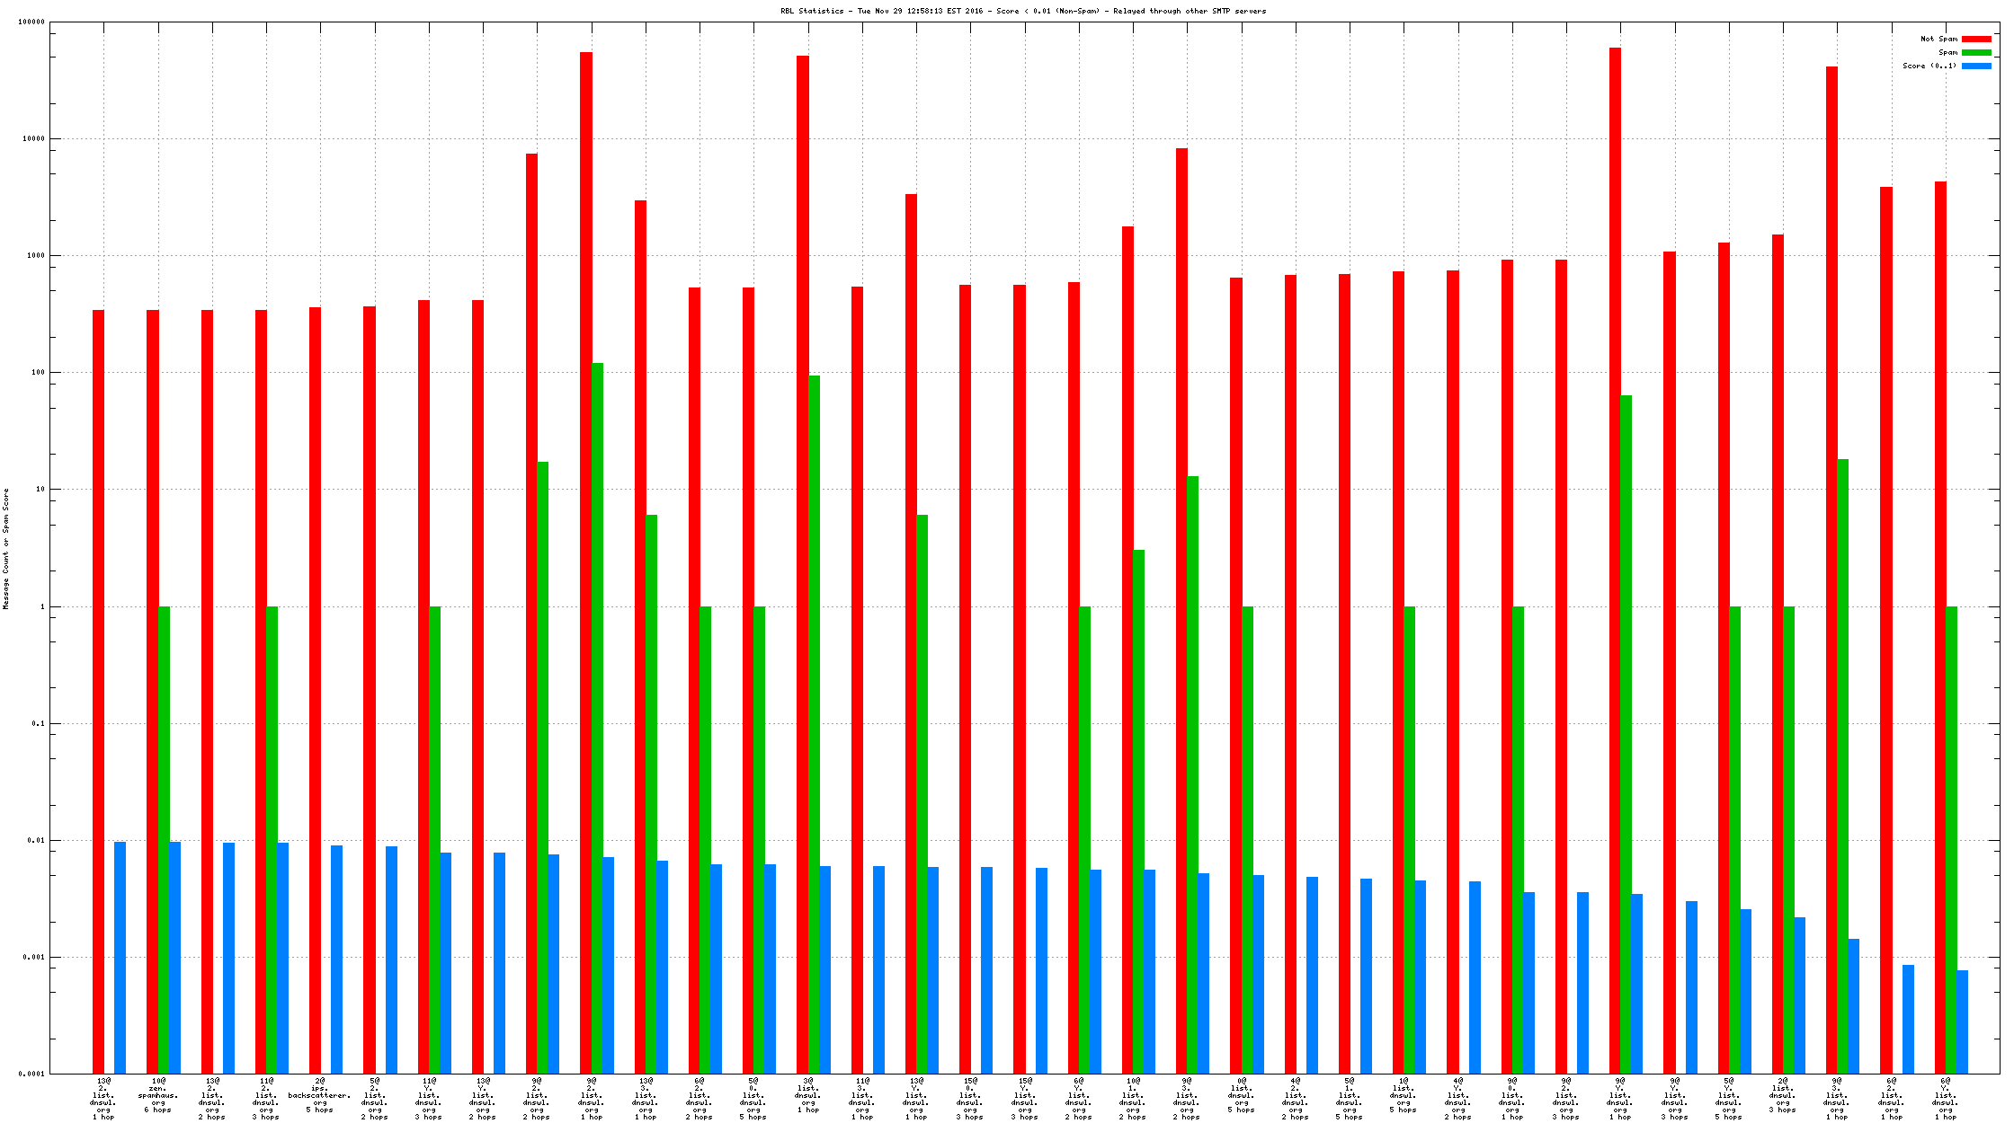Image resolution: width=2014 pixels, height=1132 pixels.
Task: Click the 0.0001 y-axis tick label
Action: coord(32,1074)
